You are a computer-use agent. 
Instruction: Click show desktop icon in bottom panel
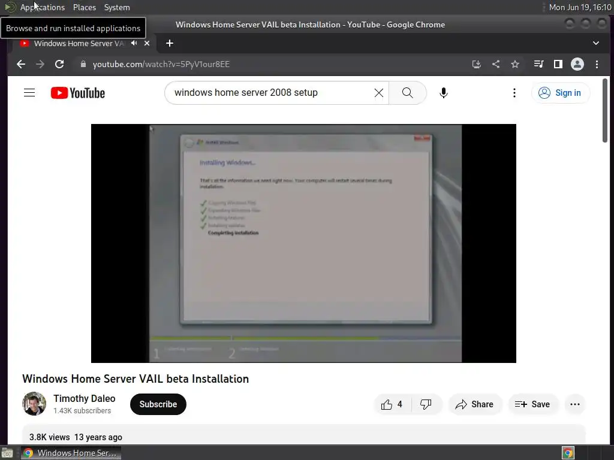coord(7,453)
